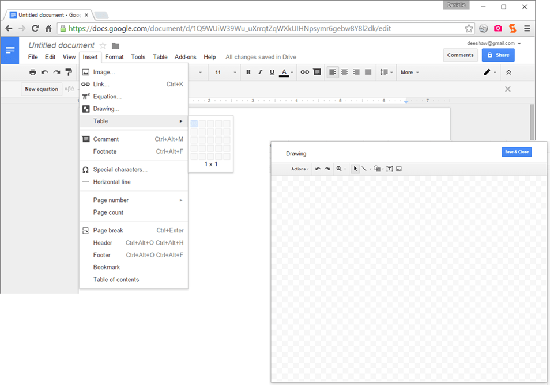Open the text color picker
The image size is (550, 385).
285,72
